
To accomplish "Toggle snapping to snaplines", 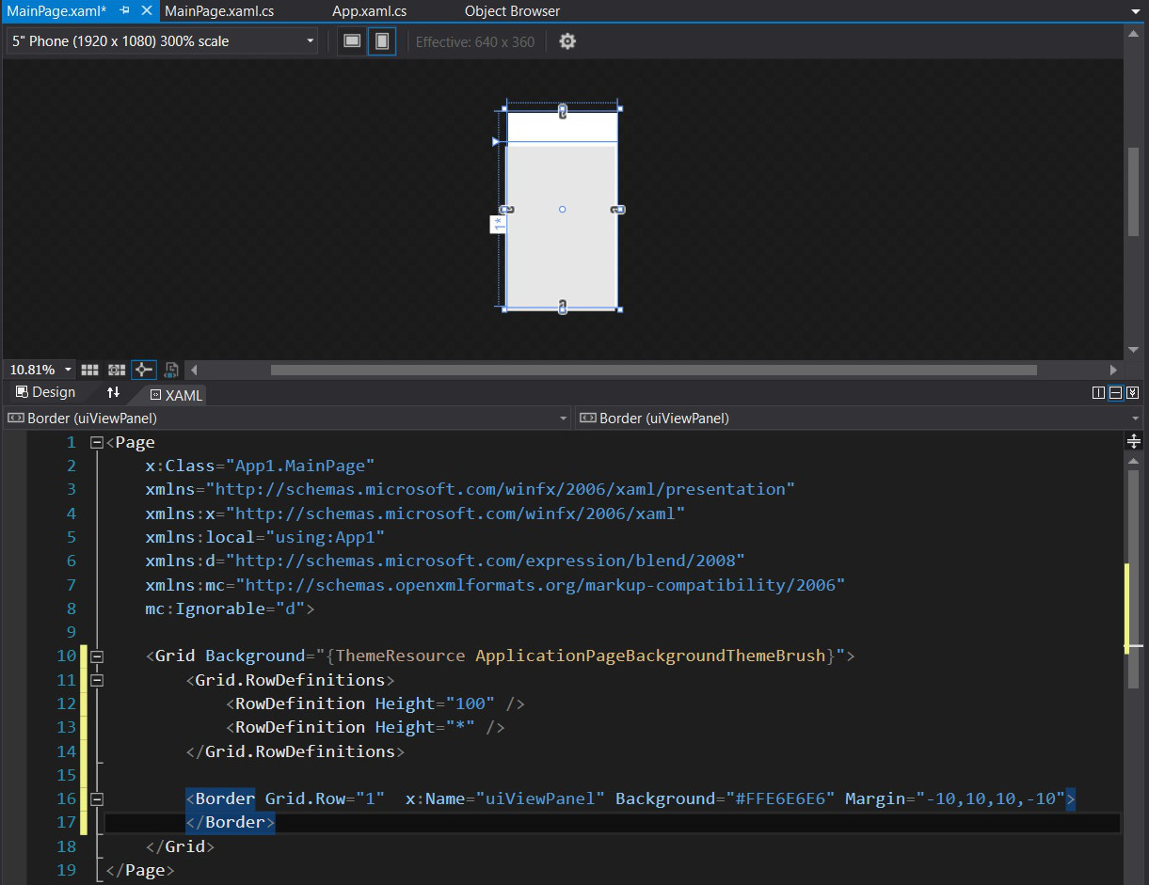I will pyautogui.click(x=144, y=370).
